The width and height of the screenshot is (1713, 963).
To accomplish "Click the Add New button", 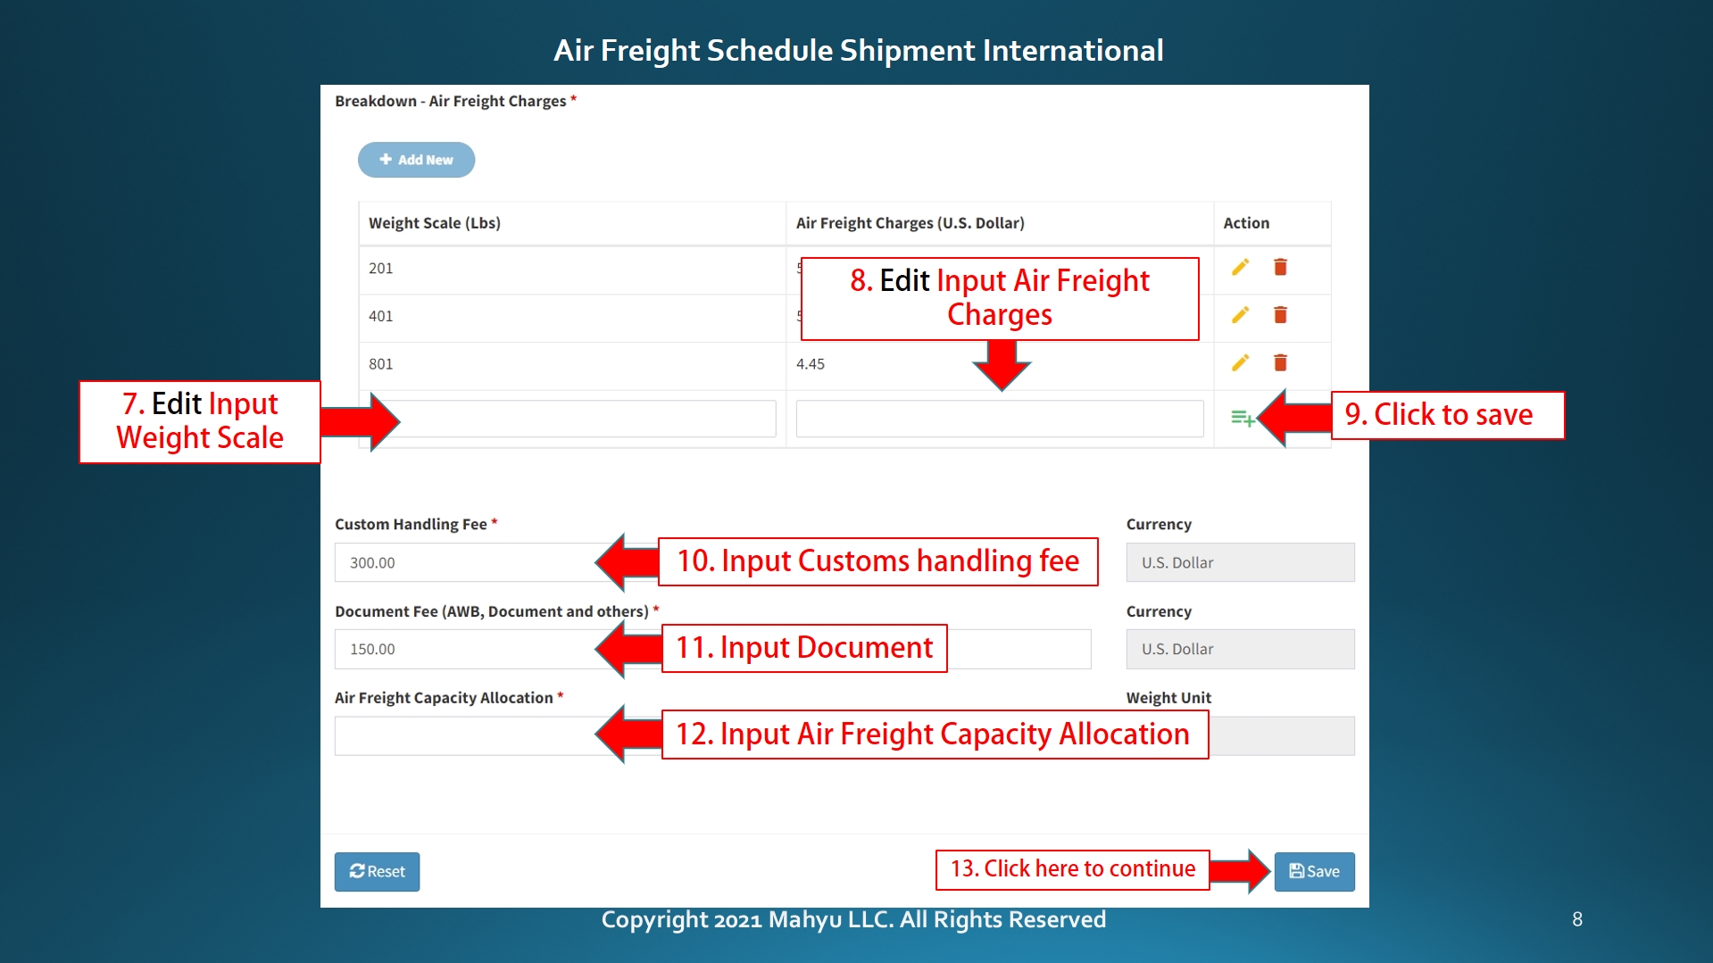I will (x=416, y=160).
